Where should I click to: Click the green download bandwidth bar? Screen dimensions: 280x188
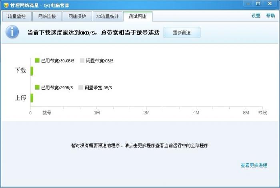32,71
